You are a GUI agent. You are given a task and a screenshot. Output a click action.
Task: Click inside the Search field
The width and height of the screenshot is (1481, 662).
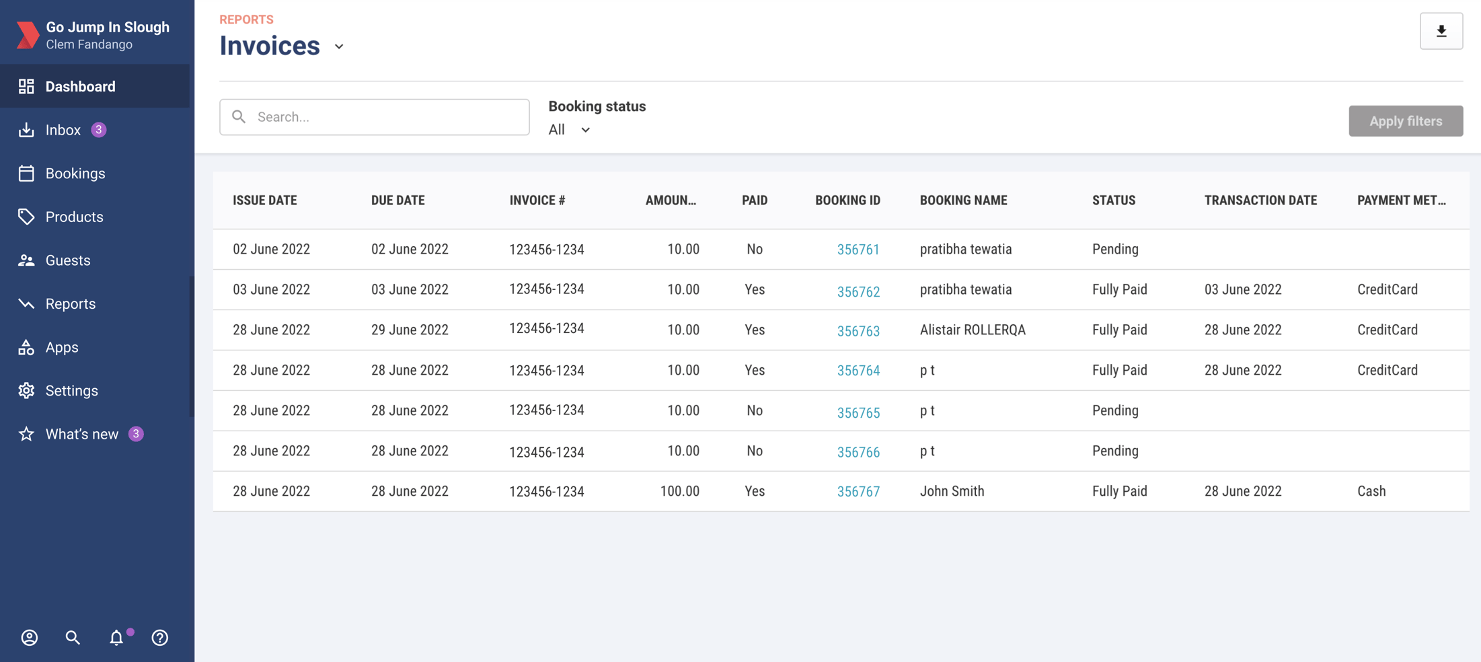[374, 116]
